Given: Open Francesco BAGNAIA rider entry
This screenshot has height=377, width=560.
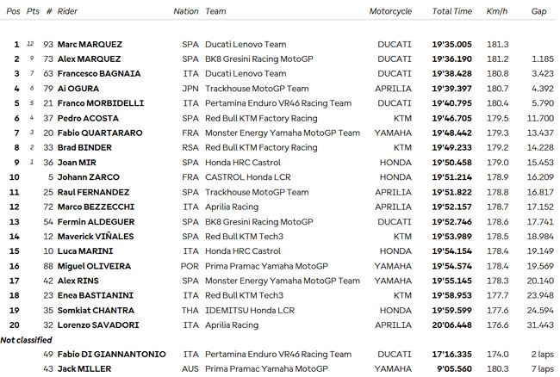Looking at the screenshot, I should (99, 74).
